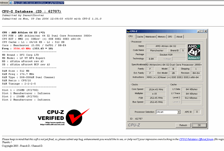
Task: Click the AMD Athlon 64 X2 logo
Action: (194, 52)
